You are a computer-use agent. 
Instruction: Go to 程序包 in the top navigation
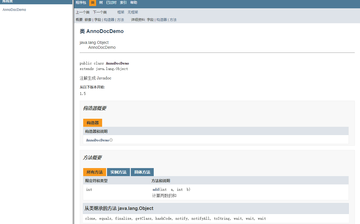(81, 3)
